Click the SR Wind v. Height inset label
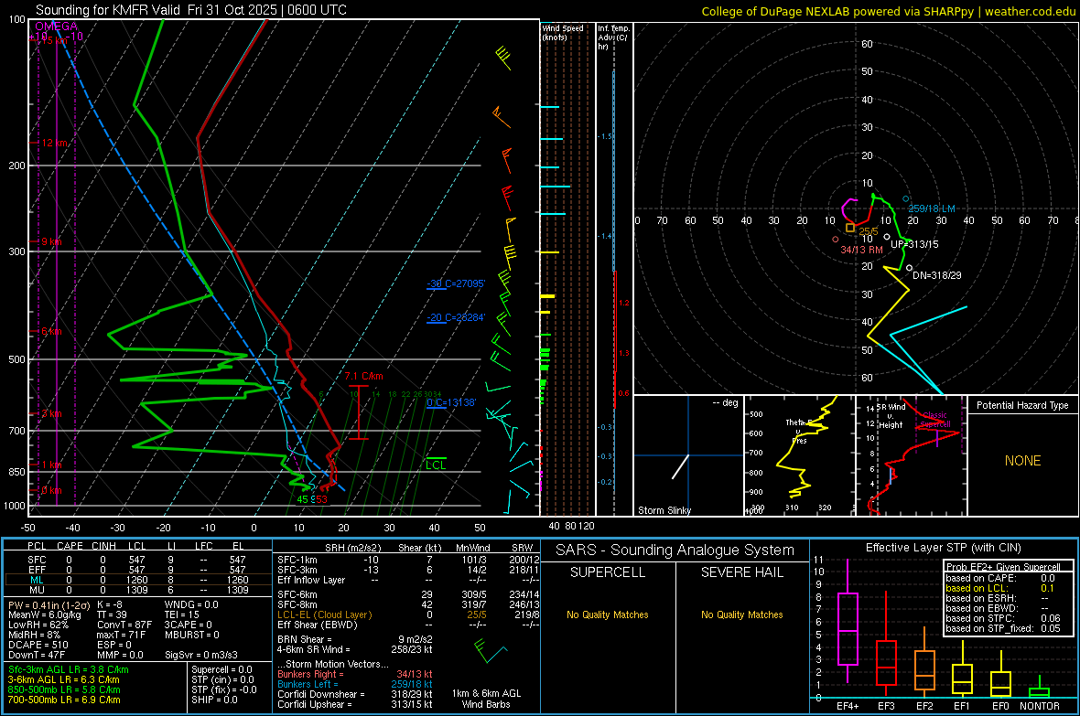 (891, 416)
